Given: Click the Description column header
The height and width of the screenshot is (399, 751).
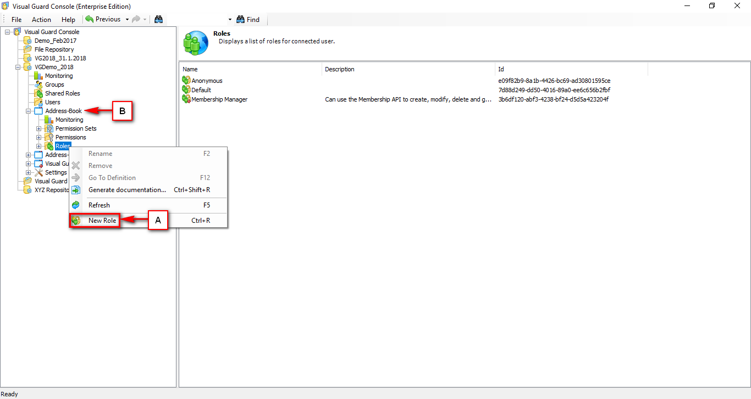Looking at the screenshot, I should [339, 69].
